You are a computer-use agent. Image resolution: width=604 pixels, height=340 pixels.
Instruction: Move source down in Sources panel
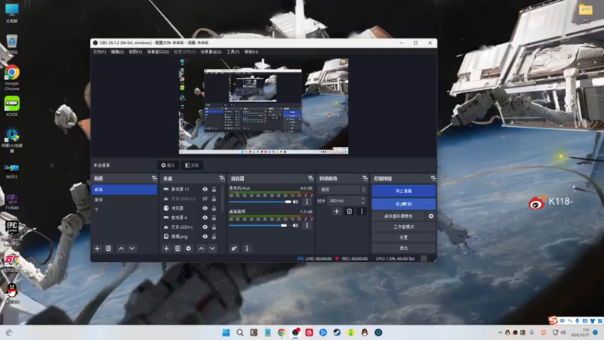click(x=212, y=249)
